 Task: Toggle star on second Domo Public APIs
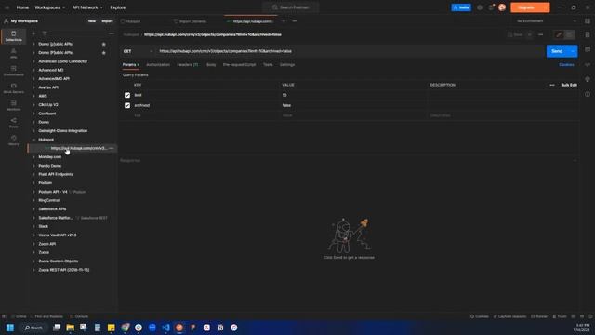pyautogui.click(x=103, y=53)
